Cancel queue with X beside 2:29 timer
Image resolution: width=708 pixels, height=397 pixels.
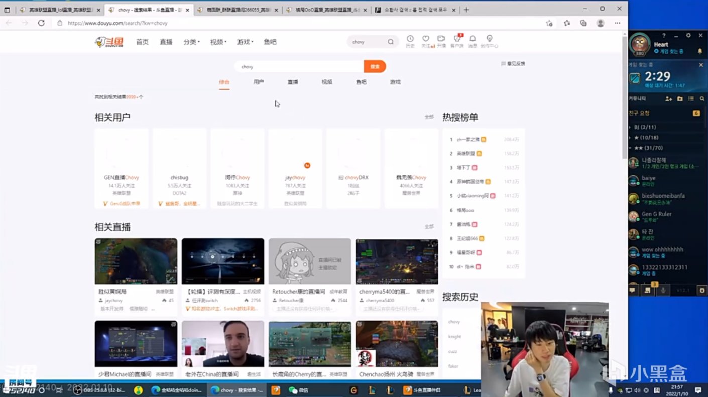point(701,65)
